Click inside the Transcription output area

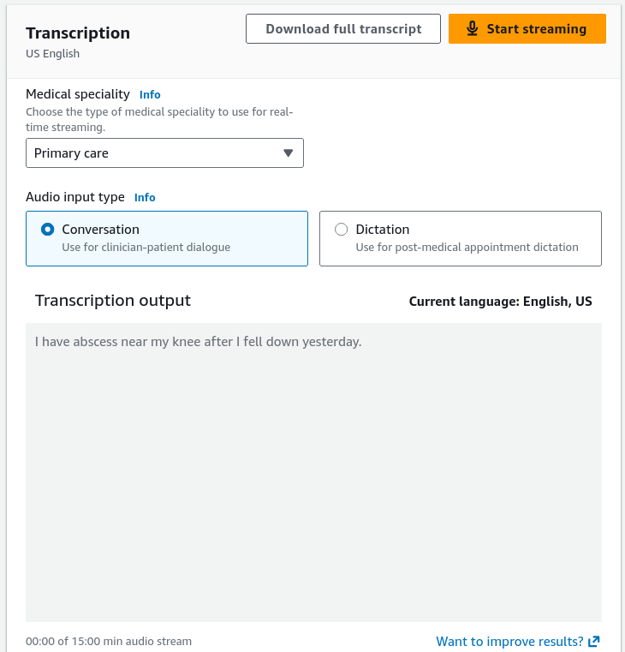(x=313, y=472)
